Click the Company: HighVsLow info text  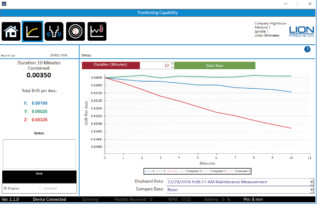(270, 23)
